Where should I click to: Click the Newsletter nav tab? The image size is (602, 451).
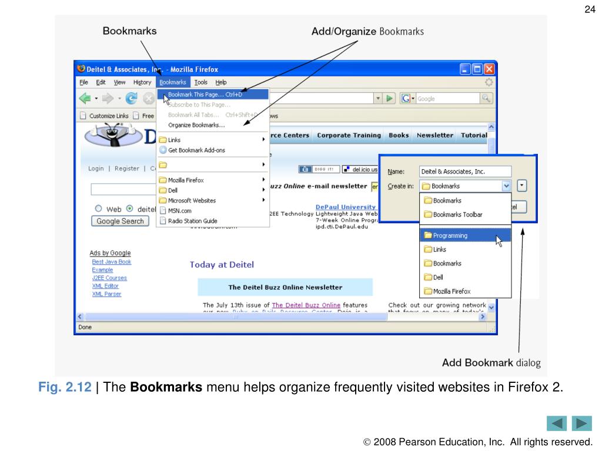tap(435, 135)
